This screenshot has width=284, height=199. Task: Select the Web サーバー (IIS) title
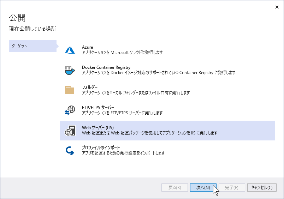(x=98, y=127)
